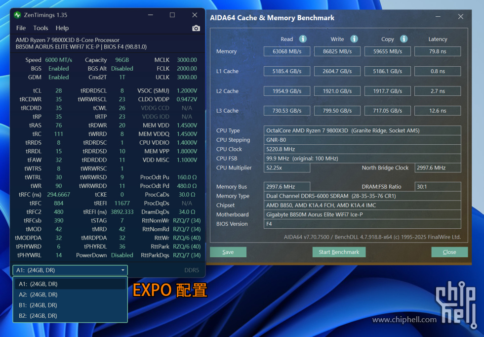Click the CPU Multiplier 52.25x field
The height and width of the screenshot is (337, 484).
tap(287, 168)
